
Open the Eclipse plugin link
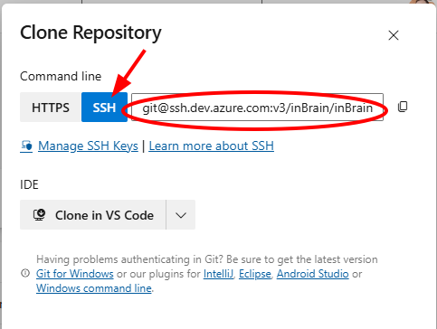(255, 274)
